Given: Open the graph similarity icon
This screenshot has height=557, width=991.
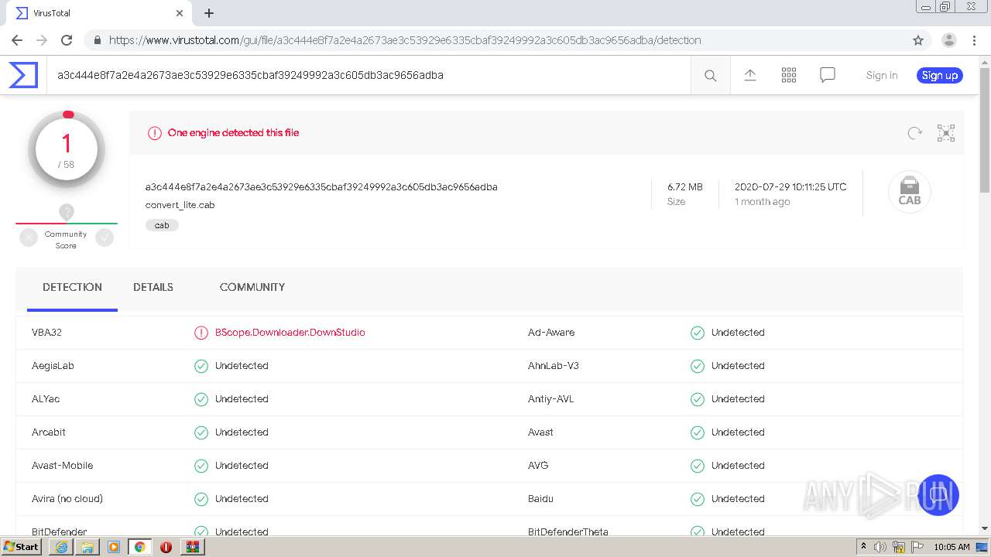Looking at the screenshot, I should point(946,133).
